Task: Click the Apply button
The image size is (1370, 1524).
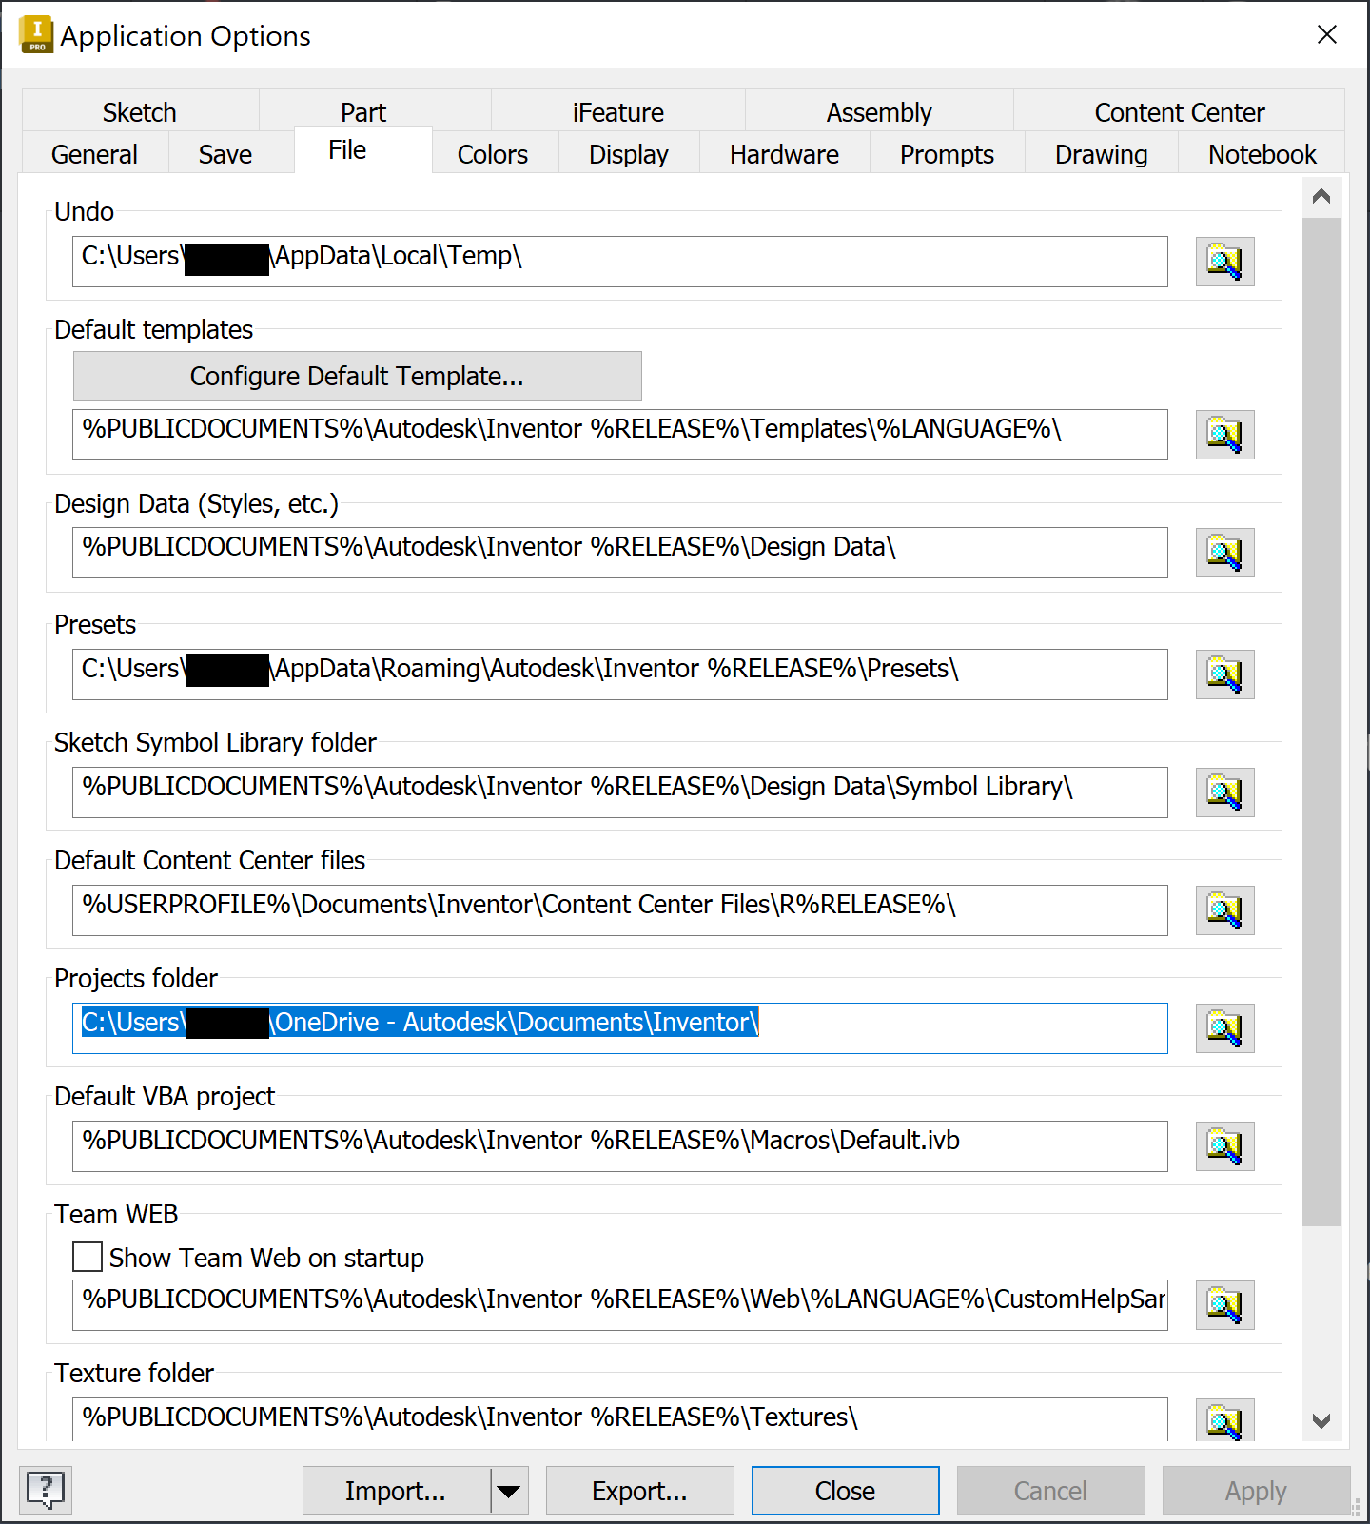Action: click(1257, 1491)
